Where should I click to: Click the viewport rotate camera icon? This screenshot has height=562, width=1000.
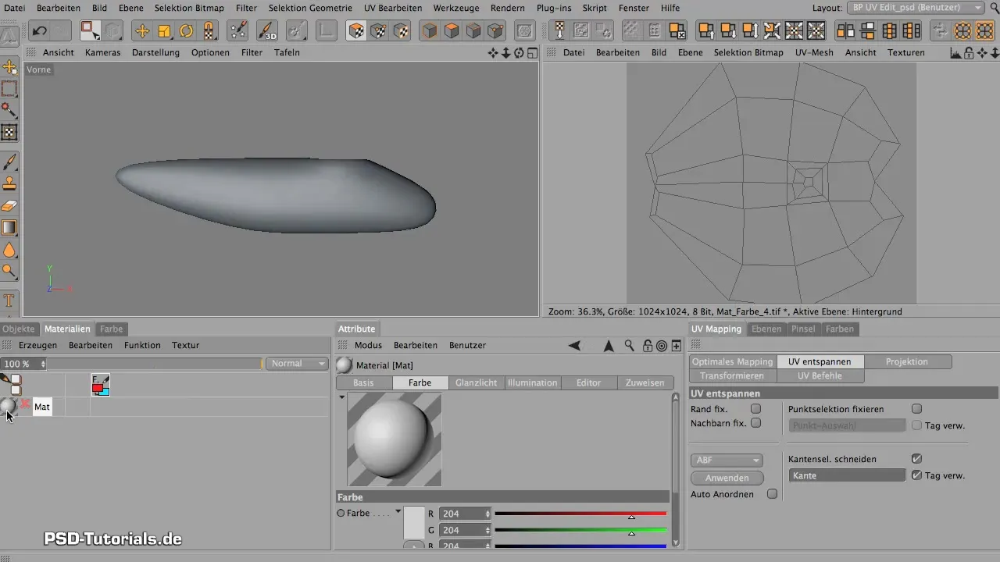click(x=519, y=53)
